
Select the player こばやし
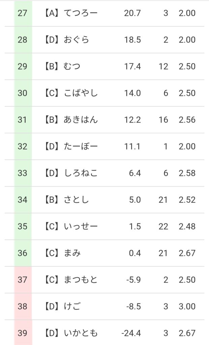coord(81,93)
